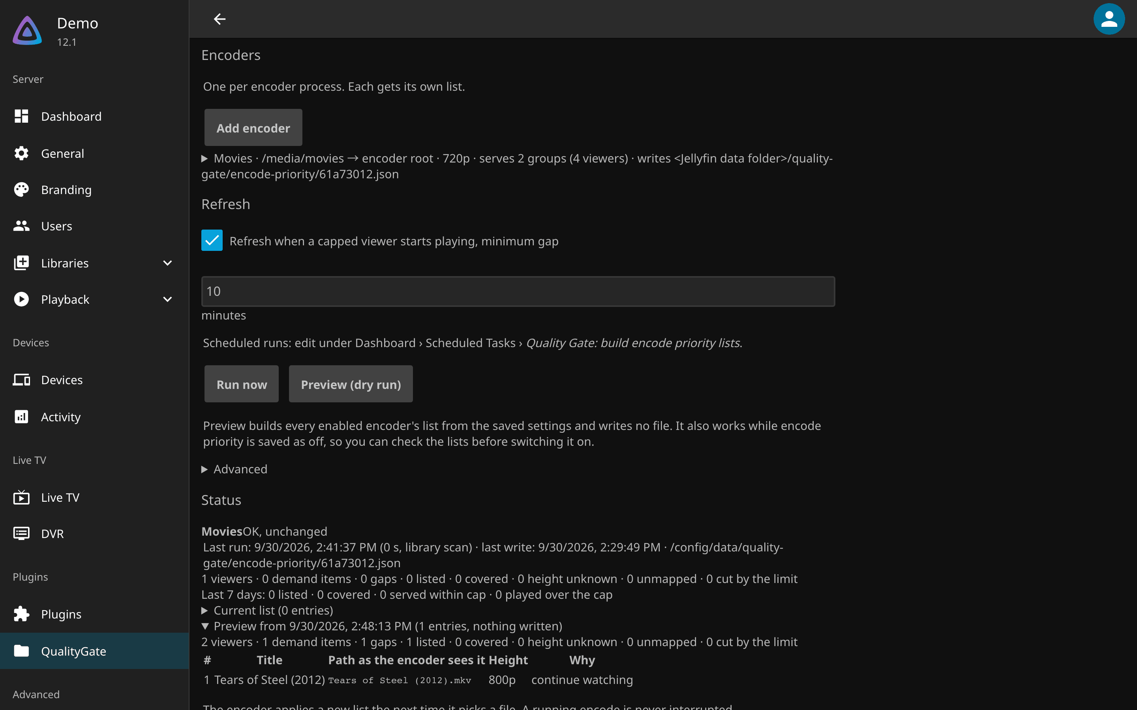Click the Plugins puzzle-piece icon
Viewport: 1137px width, 710px height.
point(21,614)
